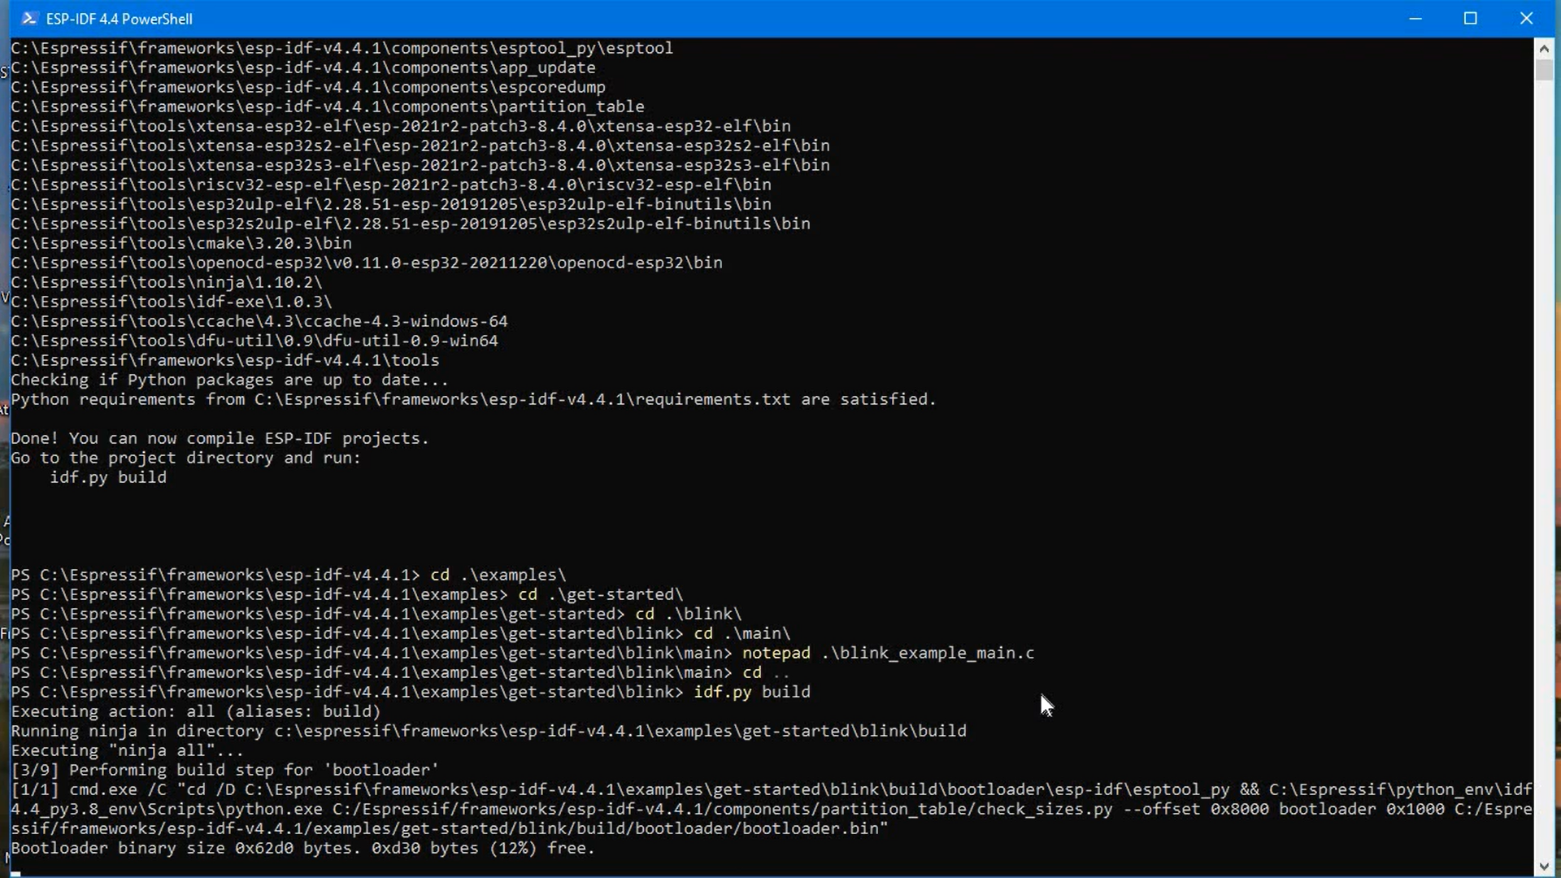Click the cd .\blink\ command text
1561x878 pixels.
(x=687, y=614)
